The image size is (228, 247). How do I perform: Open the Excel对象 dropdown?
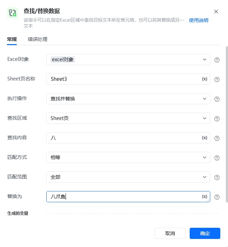pyautogui.click(x=128, y=59)
